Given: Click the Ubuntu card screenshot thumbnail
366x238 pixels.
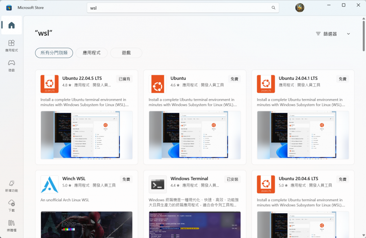Looking at the screenshot, I should coord(195,135).
